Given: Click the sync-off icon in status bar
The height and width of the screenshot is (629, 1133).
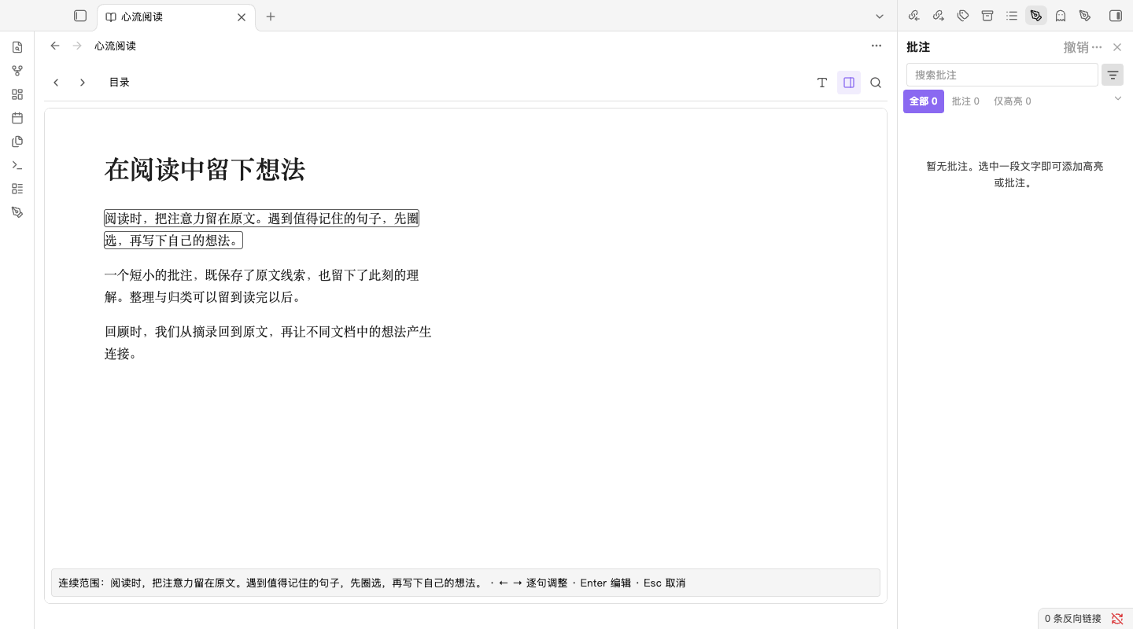Looking at the screenshot, I should click(1117, 619).
